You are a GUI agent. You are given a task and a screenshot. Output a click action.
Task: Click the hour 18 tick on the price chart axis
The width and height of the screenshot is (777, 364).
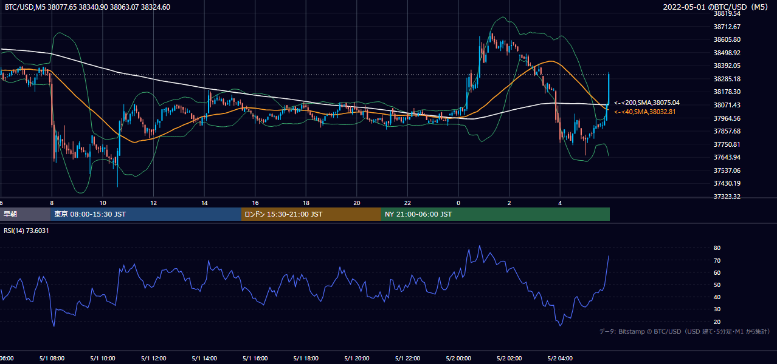(x=306, y=203)
